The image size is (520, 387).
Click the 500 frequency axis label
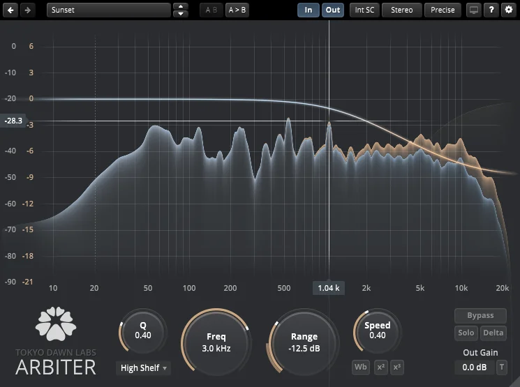click(284, 288)
